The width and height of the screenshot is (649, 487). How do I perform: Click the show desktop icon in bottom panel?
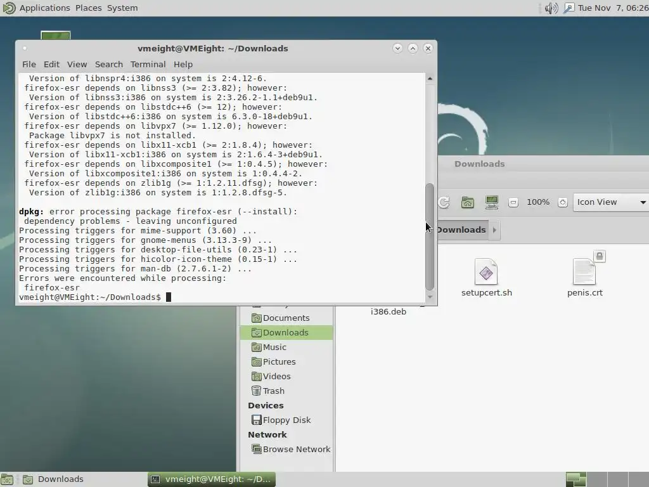7,479
